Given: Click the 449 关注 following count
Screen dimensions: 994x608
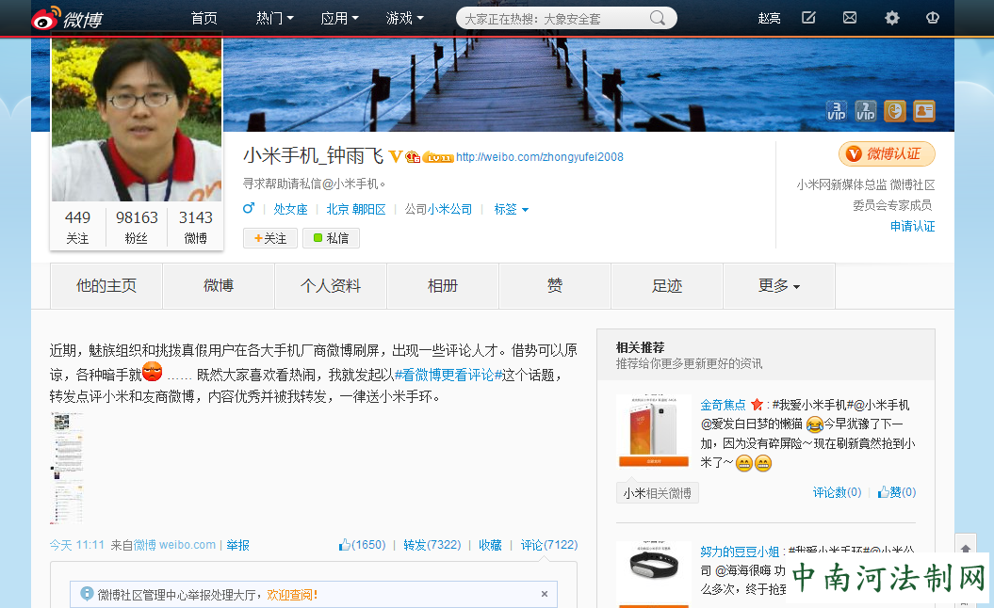Looking at the screenshot, I should [x=77, y=227].
